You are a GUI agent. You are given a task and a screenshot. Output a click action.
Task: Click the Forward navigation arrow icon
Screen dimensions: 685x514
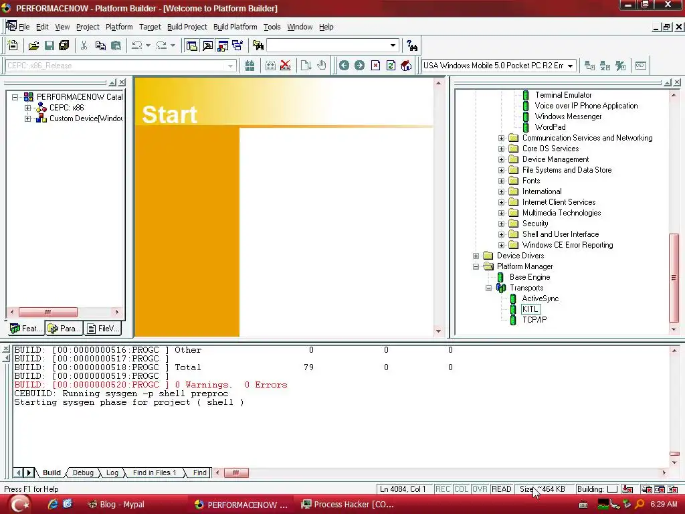[x=359, y=66]
